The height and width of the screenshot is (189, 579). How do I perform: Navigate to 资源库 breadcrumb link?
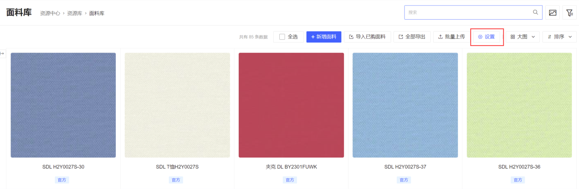coord(74,13)
